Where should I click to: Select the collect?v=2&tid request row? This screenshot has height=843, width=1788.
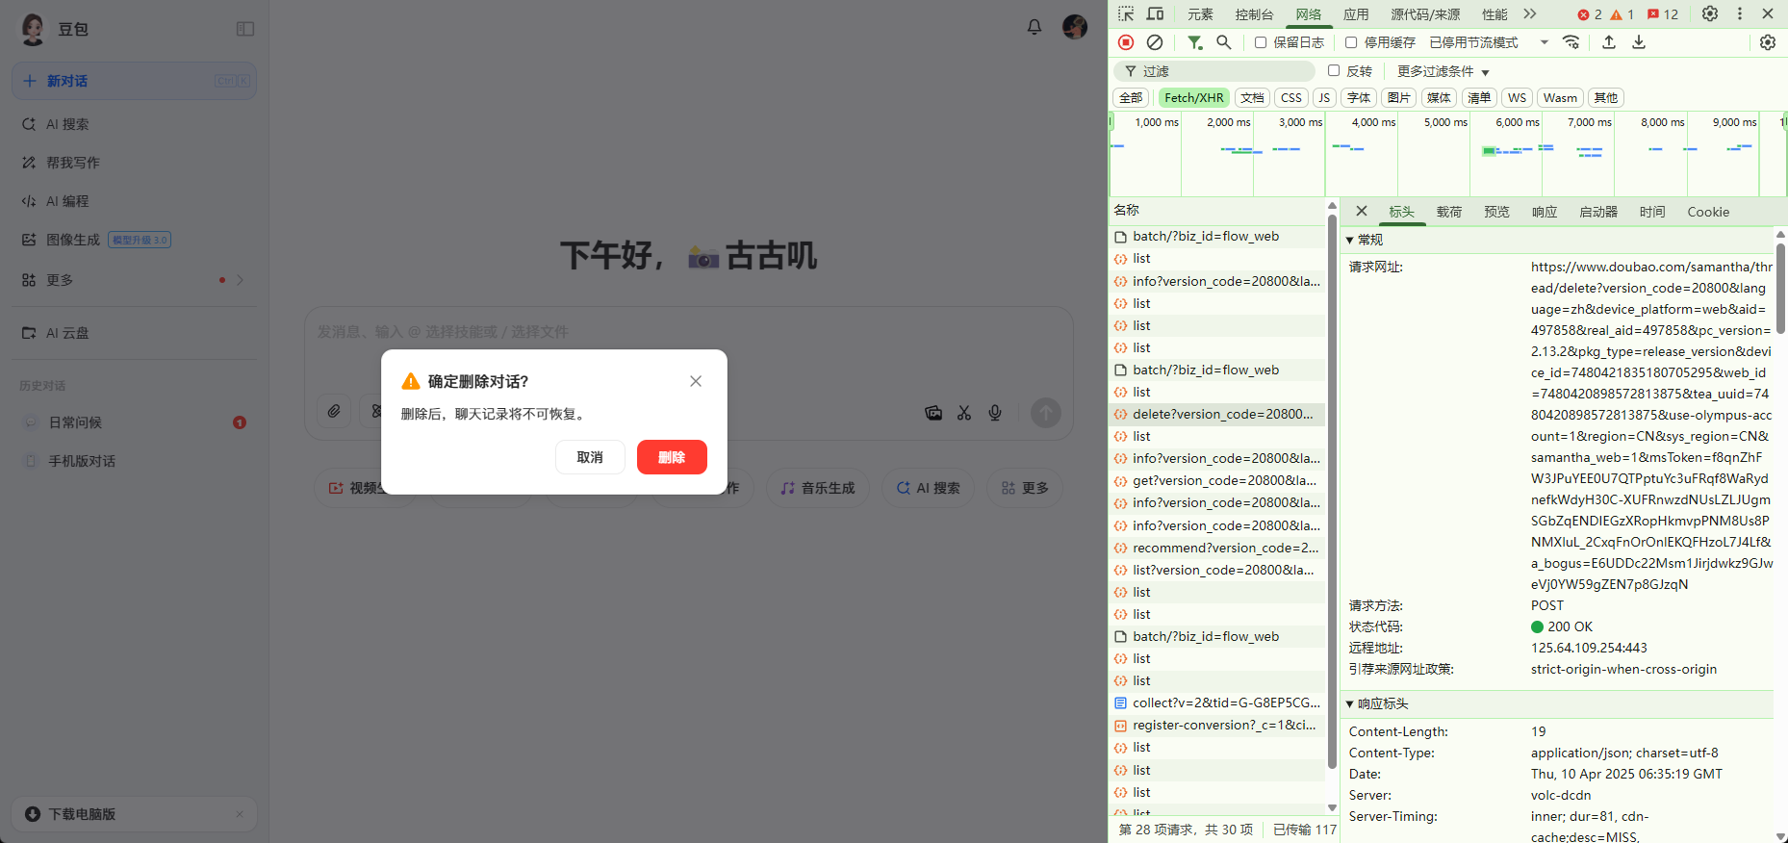coord(1217,702)
